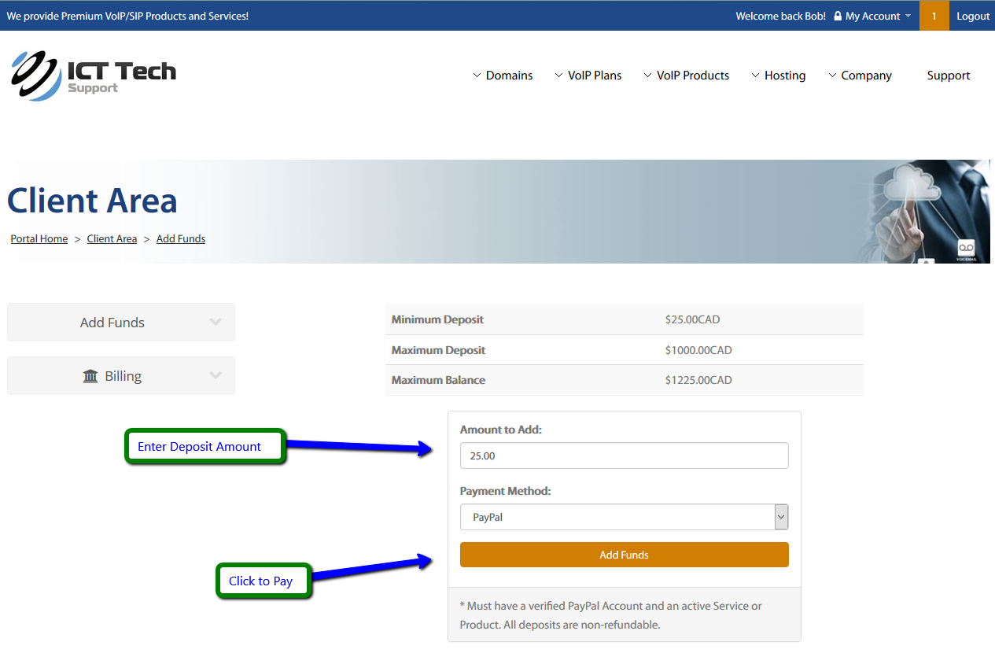This screenshot has height=664, width=995.
Task: Click the Client Area breadcrumb link
Action: tap(112, 238)
